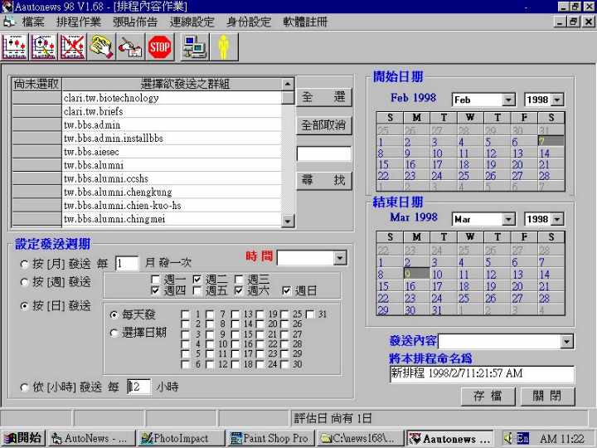Toggle the 週三 checkbox
The image size is (597, 448).
click(239, 280)
